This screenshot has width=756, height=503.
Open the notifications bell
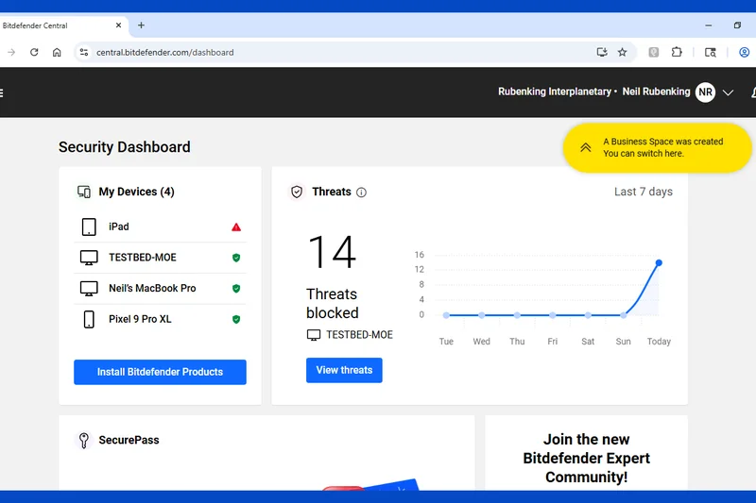[753, 92]
